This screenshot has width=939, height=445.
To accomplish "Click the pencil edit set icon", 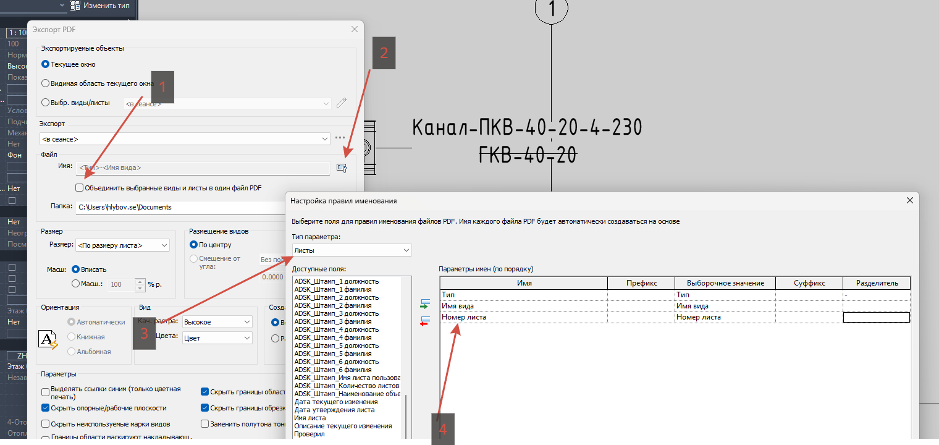I will click(x=342, y=103).
